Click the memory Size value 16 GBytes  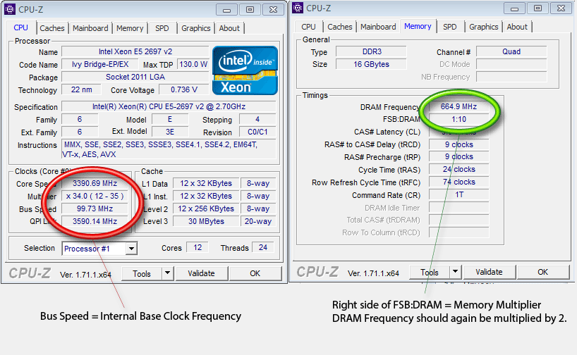(372, 64)
